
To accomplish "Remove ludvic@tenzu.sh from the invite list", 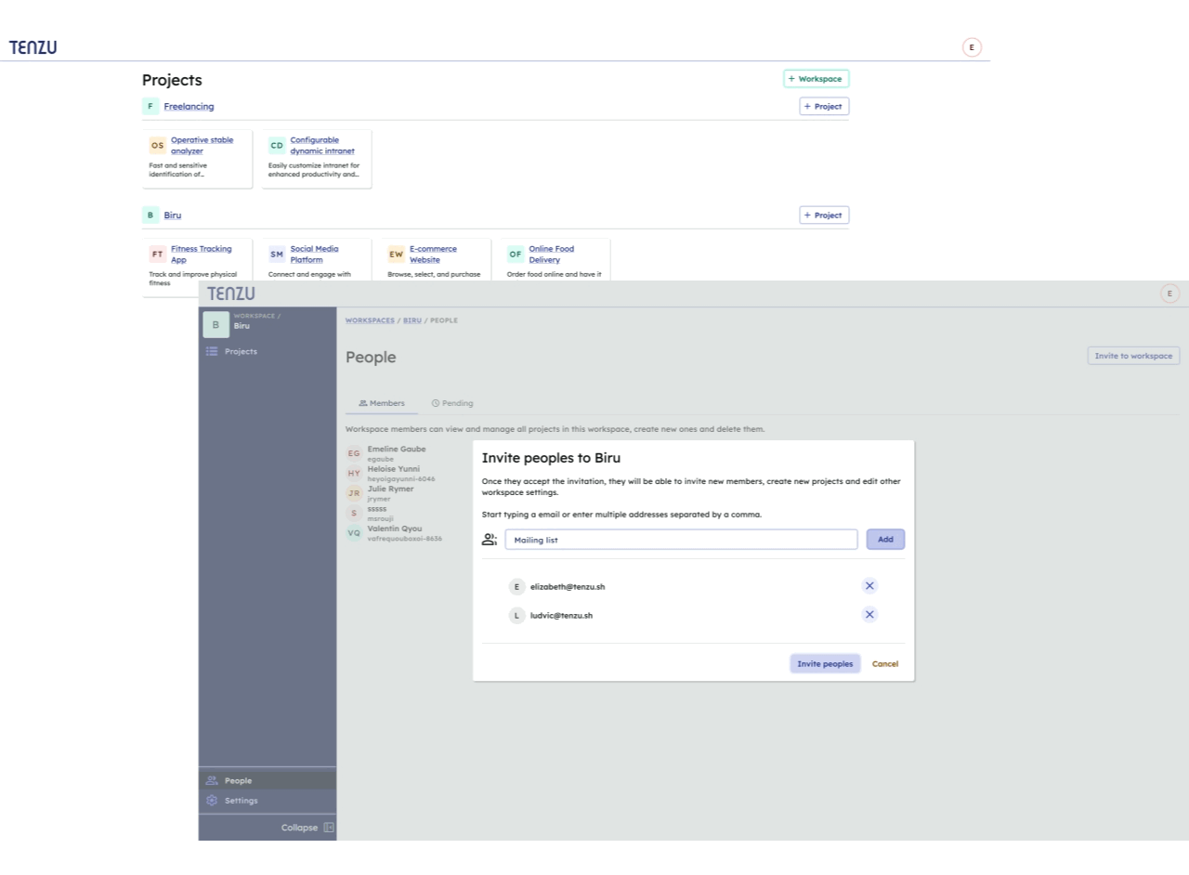I will tap(869, 614).
